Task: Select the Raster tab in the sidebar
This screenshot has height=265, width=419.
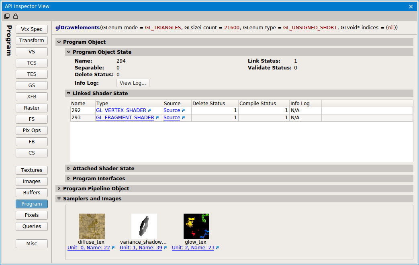Action: coord(32,108)
